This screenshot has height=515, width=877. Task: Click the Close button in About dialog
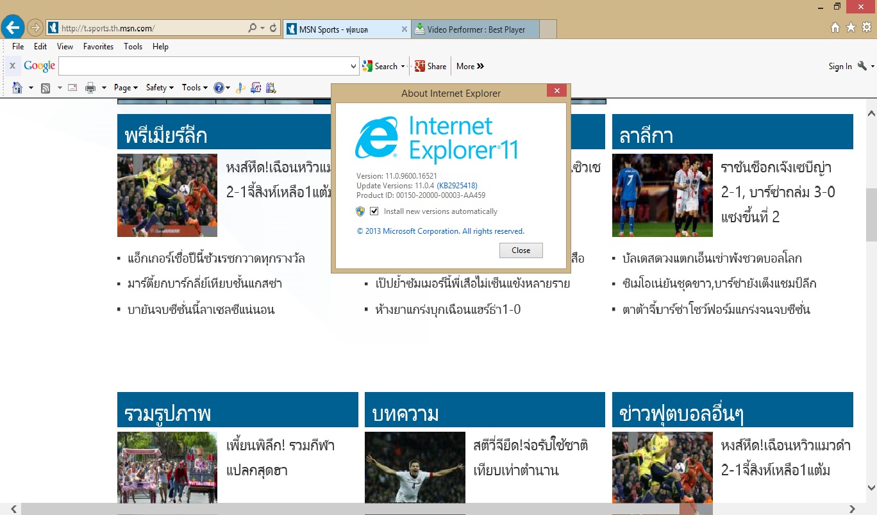[x=521, y=250]
